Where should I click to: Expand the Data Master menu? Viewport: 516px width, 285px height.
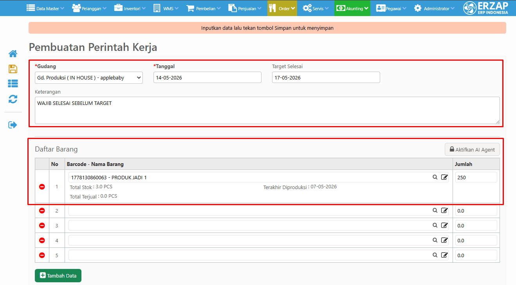[45, 8]
